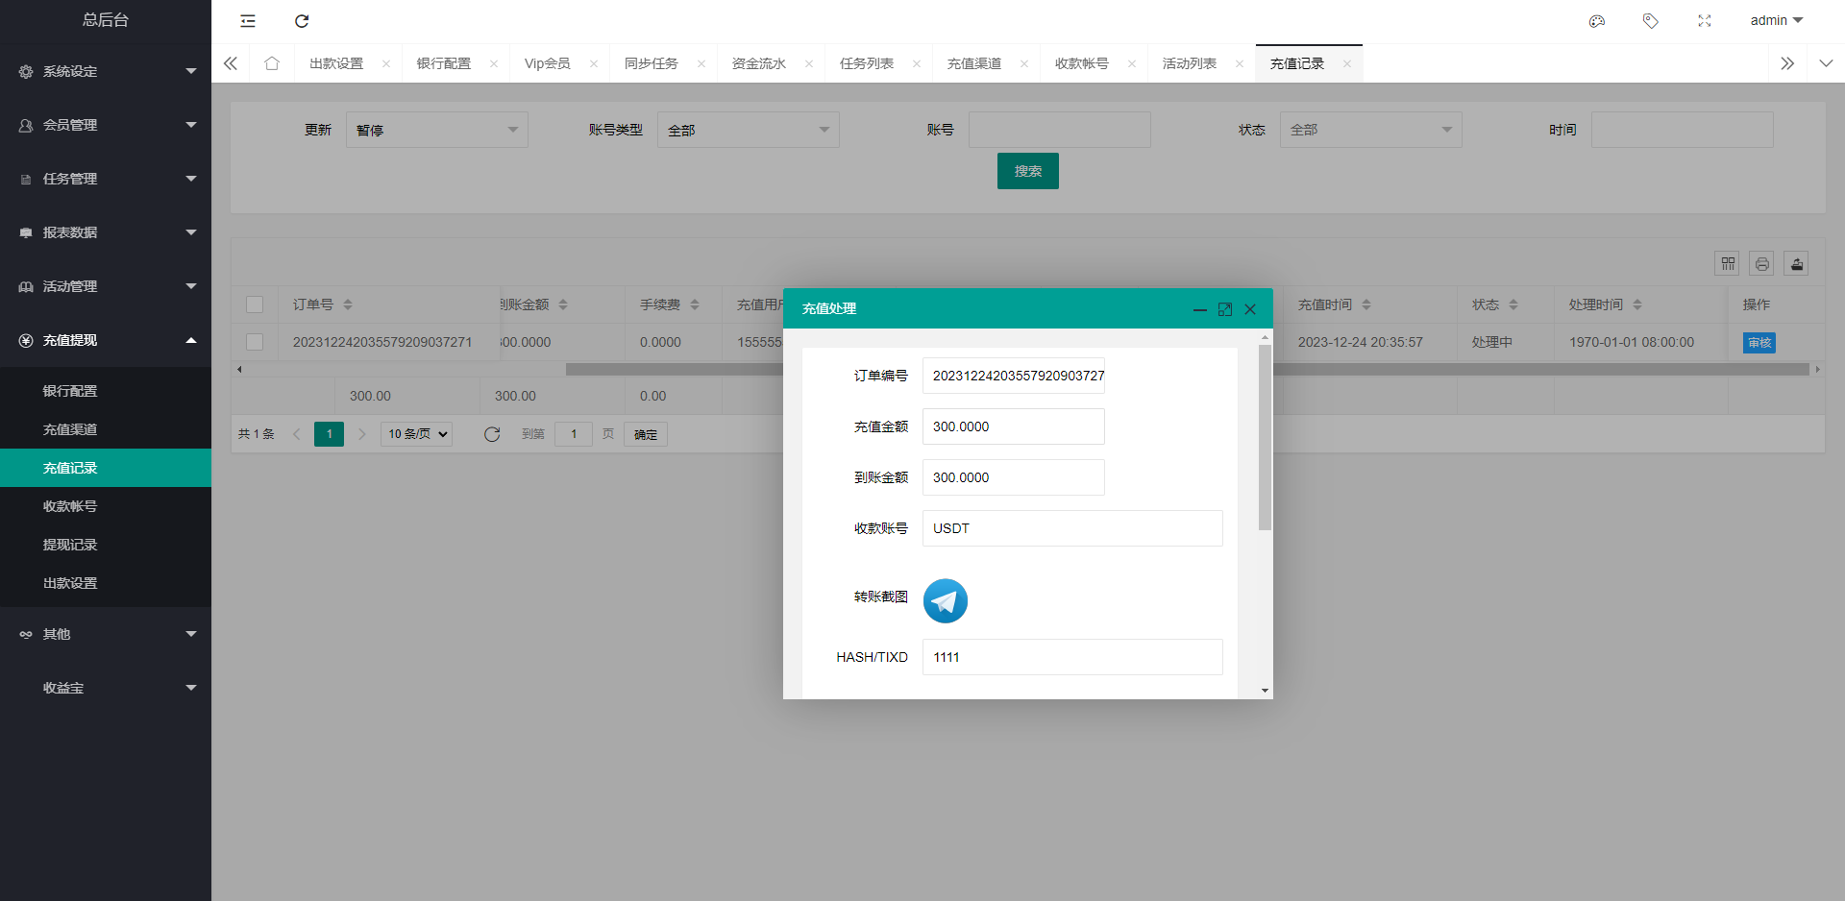Screen dimensions: 1845x901
Task: Open the theme palette icon
Action: pyautogui.click(x=1597, y=21)
